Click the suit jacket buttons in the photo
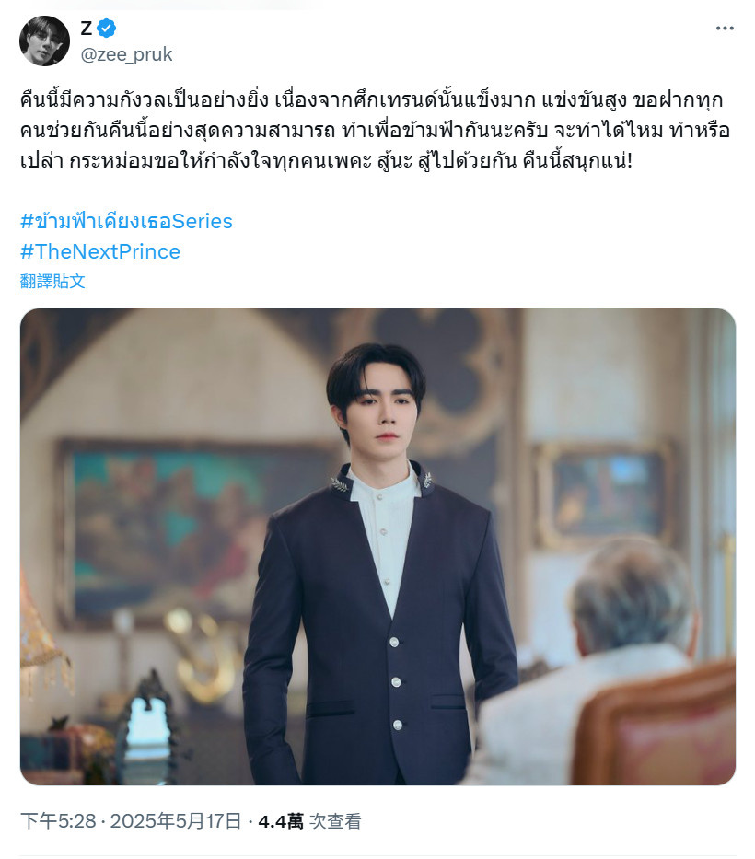755x859 pixels. coord(396,682)
